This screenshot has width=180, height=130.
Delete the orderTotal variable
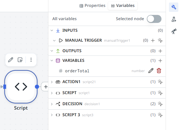[159, 71]
